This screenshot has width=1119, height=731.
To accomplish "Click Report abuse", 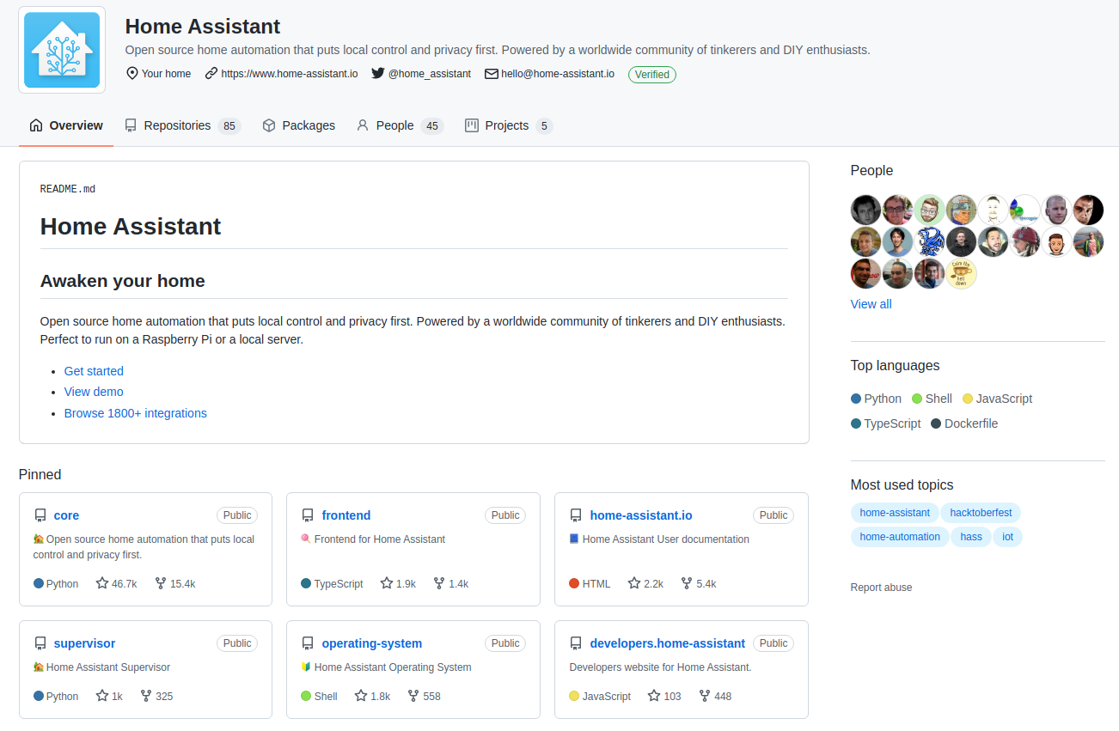I will tap(881, 588).
